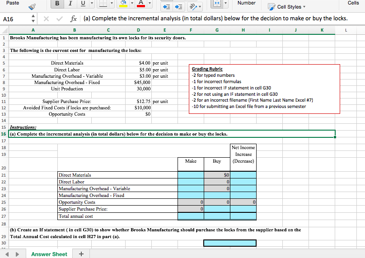This screenshot has height=258, width=365.
Task: Click the Select All corner triangle
Action: point(5,30)
